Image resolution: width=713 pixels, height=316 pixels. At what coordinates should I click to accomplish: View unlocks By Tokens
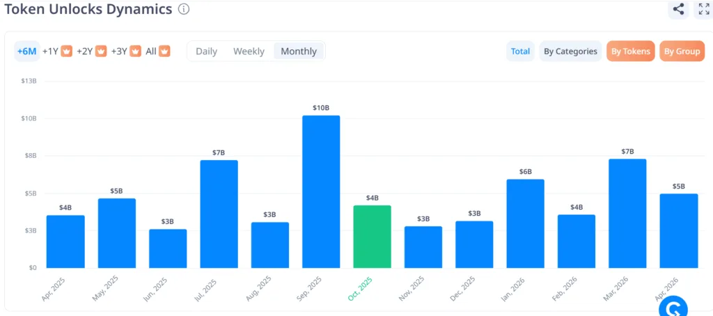631,51
